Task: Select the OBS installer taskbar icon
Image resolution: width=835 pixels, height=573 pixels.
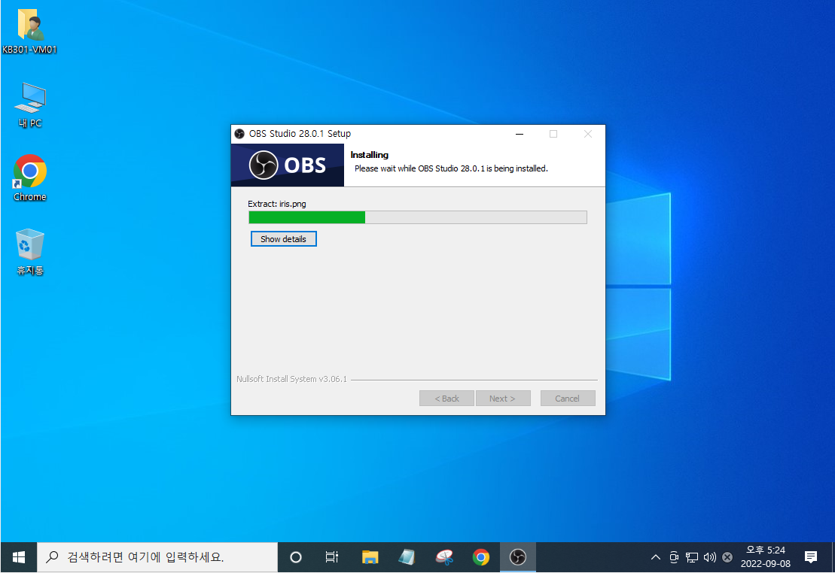Action: (x=517, y=557)
